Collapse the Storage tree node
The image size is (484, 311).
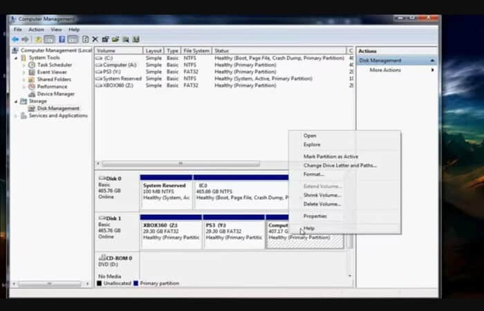(x=16, y=102)
